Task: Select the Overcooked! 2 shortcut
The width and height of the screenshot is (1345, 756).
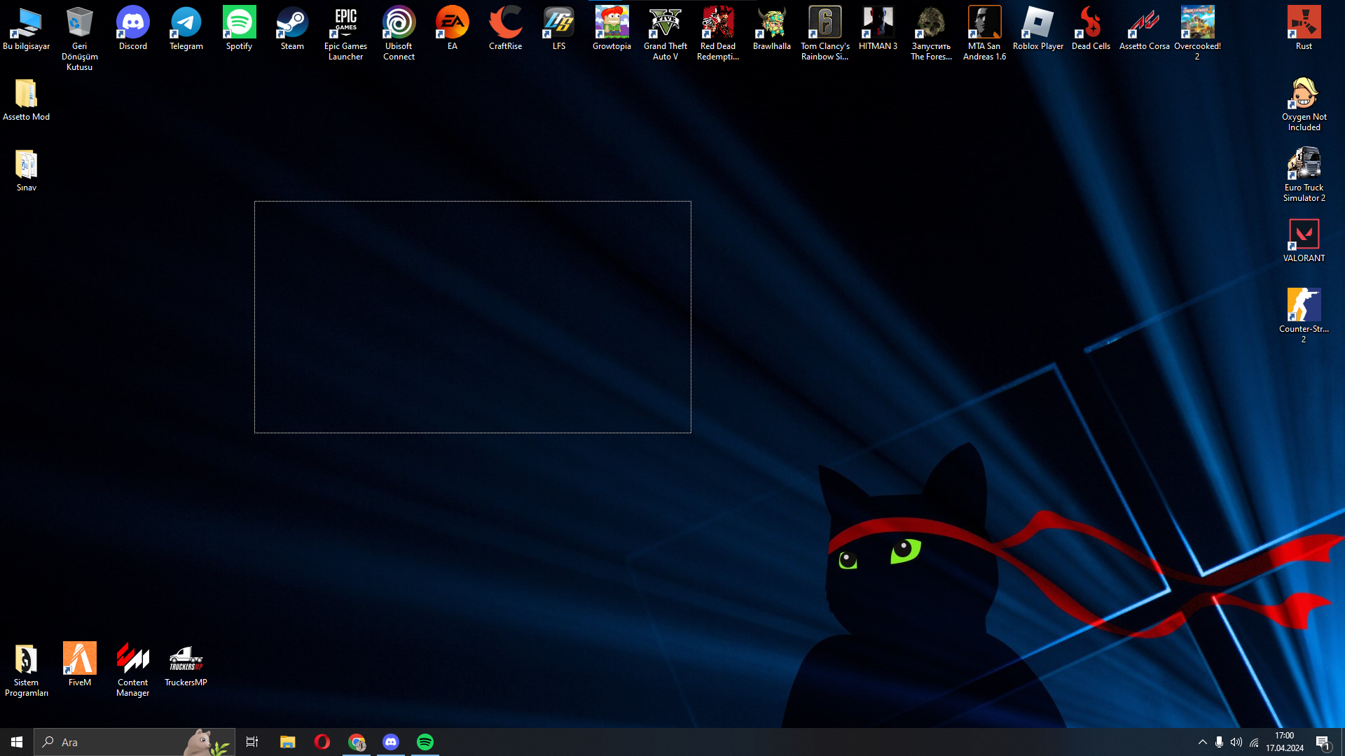Action: (1198, 34)
